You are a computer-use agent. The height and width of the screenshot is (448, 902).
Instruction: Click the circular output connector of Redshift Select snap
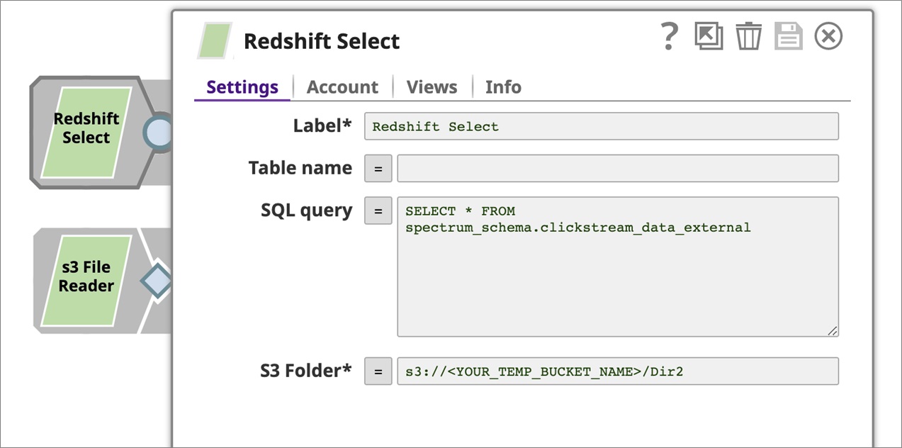coord(159,133)
